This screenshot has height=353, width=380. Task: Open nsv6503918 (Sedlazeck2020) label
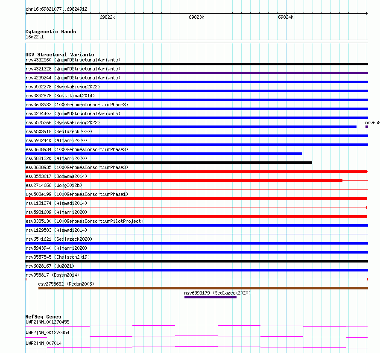click(x=59, y=131)
